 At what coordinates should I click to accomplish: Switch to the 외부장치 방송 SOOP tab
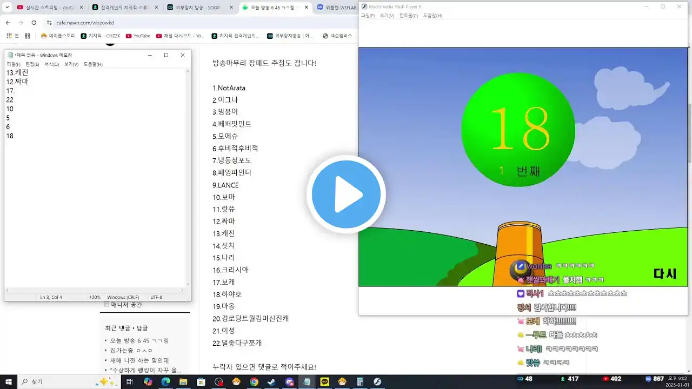click(199, 8)
